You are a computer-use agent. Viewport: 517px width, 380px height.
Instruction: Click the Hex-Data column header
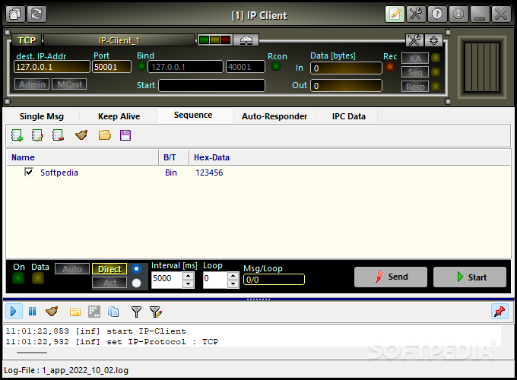[x=350, y=157]
